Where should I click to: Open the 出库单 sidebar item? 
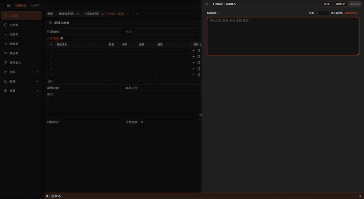coord(21,25)
